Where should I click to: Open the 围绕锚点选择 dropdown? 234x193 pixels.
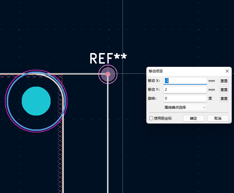pos(185,108)
